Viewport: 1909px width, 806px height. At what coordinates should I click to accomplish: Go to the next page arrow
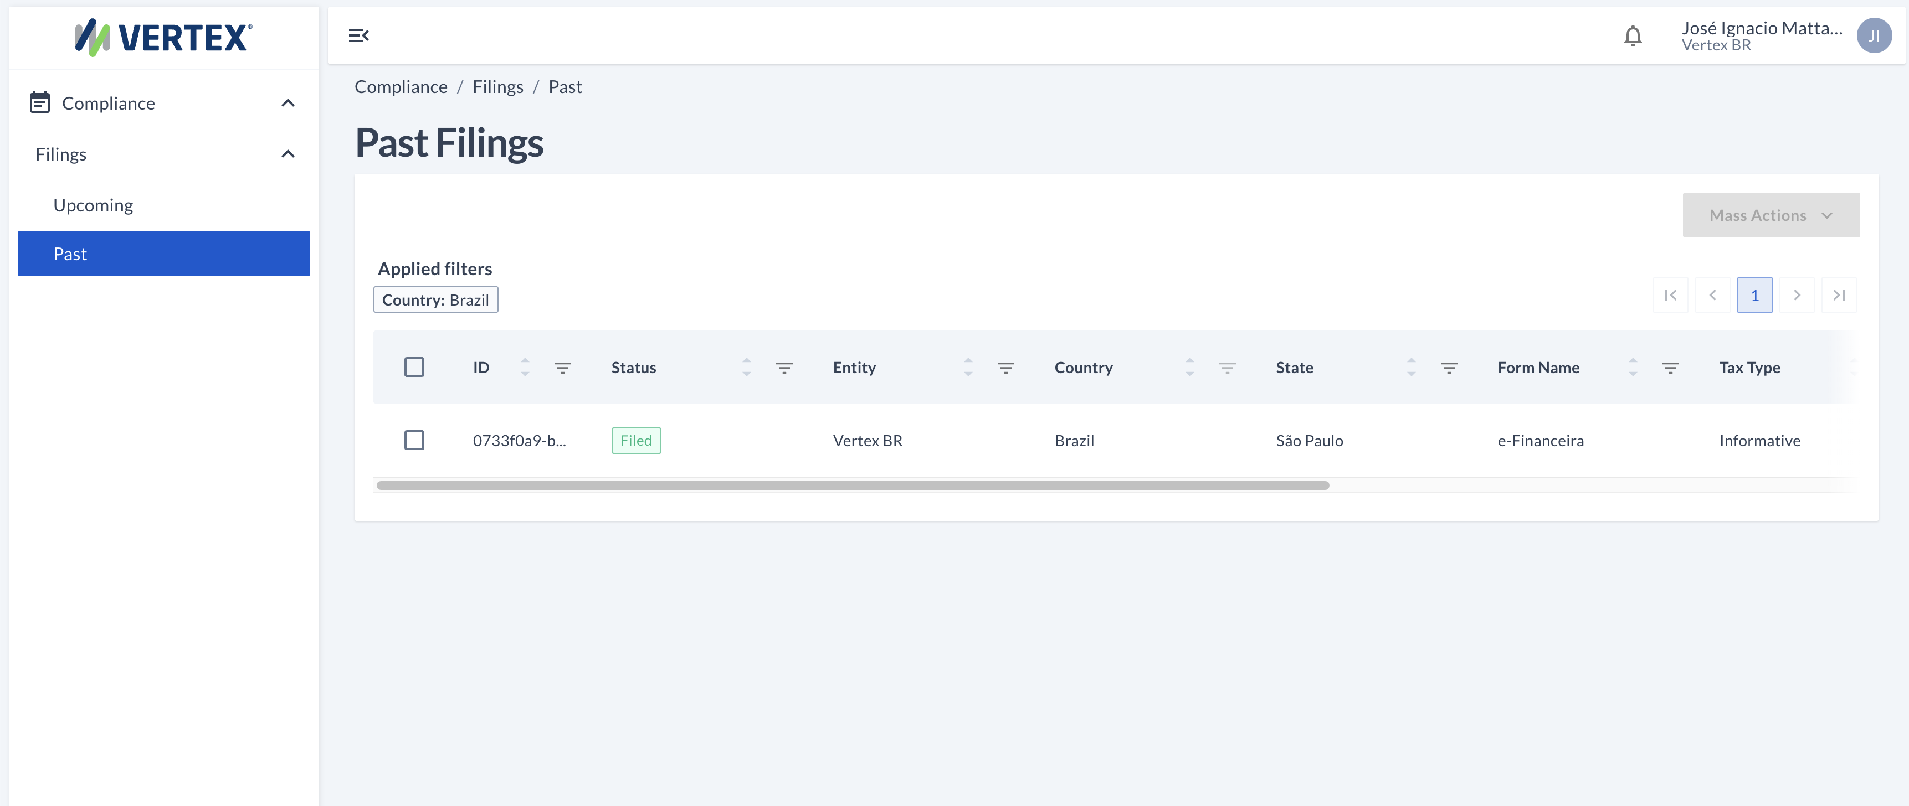point(1797,296)
